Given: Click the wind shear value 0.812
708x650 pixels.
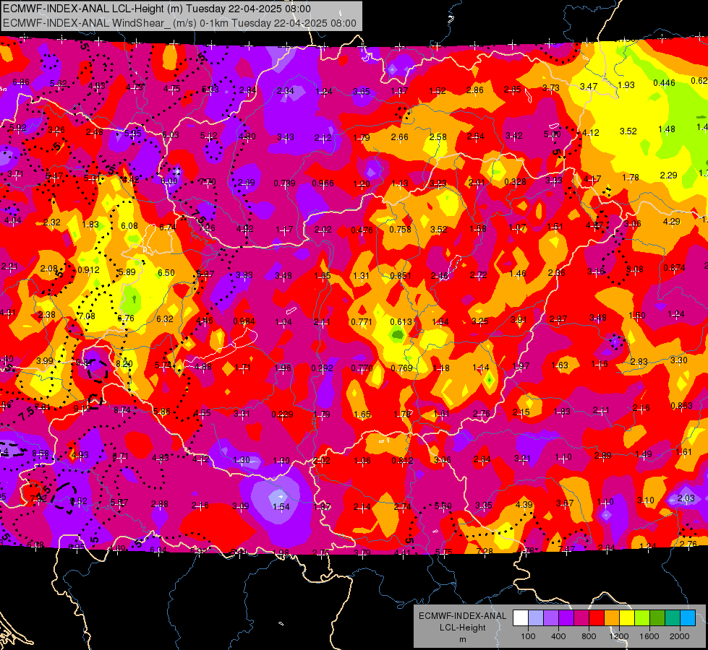Looking at the screenshot, I should [x=402, y=460].
